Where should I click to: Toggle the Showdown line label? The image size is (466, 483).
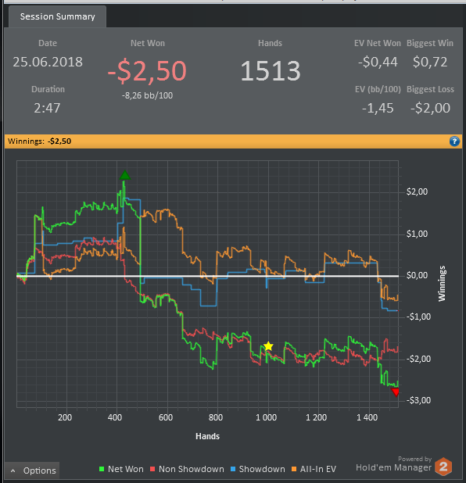[x=262, y=469]
